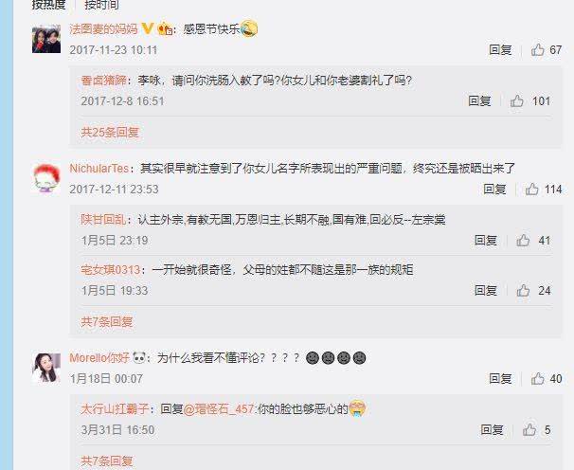Like the comment with 67 likes
The height and width of the screenshot is (470, 574).
click(537, 50)
